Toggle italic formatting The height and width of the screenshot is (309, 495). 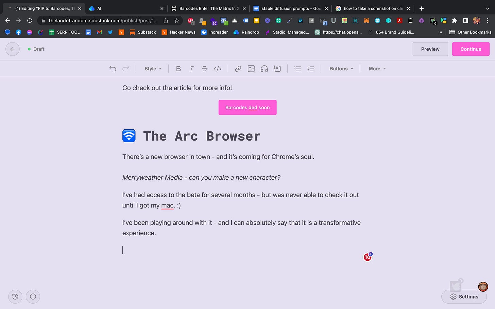click(x=191, y=69)
